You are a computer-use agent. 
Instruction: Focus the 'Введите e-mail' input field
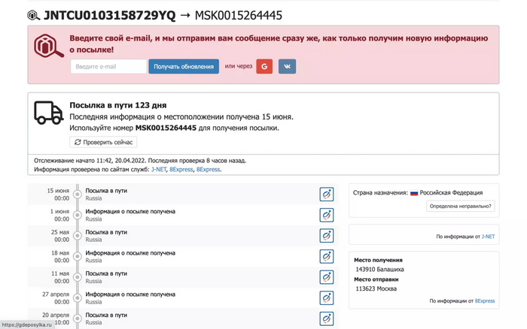coord(108,67)
